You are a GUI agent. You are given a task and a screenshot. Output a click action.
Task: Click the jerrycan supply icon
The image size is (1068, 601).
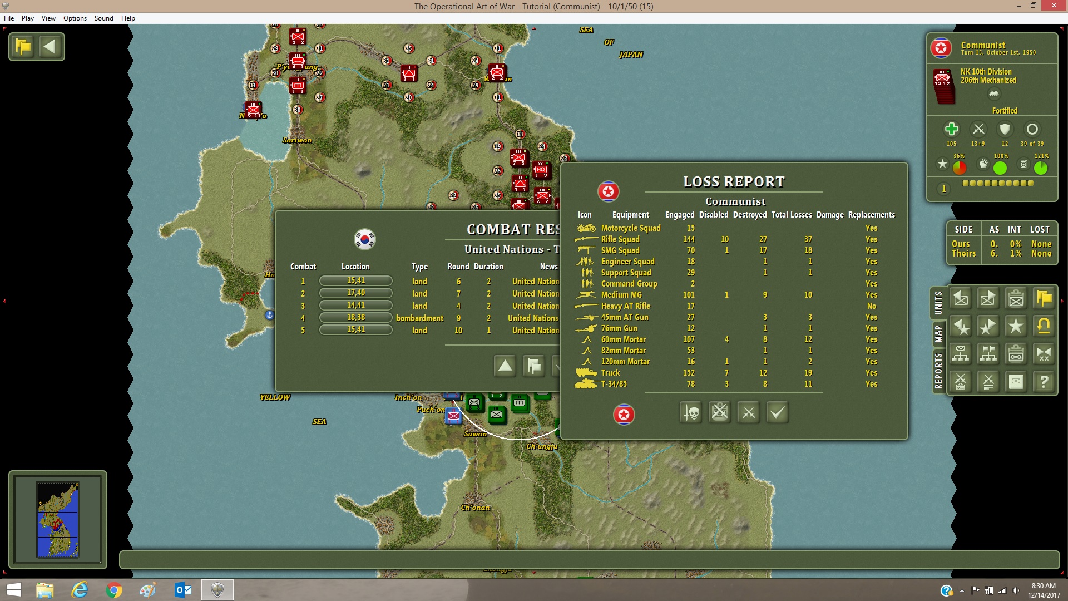coord(1023,164)
